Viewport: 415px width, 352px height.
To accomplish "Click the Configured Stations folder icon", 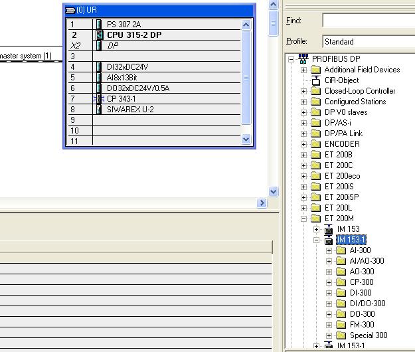I will point(315,102).
